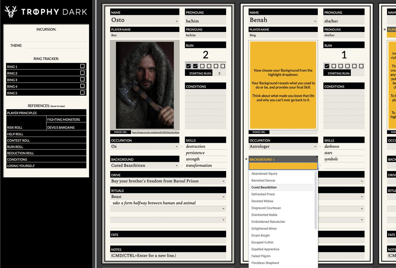
Task: Select Errant Knight background option
Action: pyautogui.click(x=281, y=236)
